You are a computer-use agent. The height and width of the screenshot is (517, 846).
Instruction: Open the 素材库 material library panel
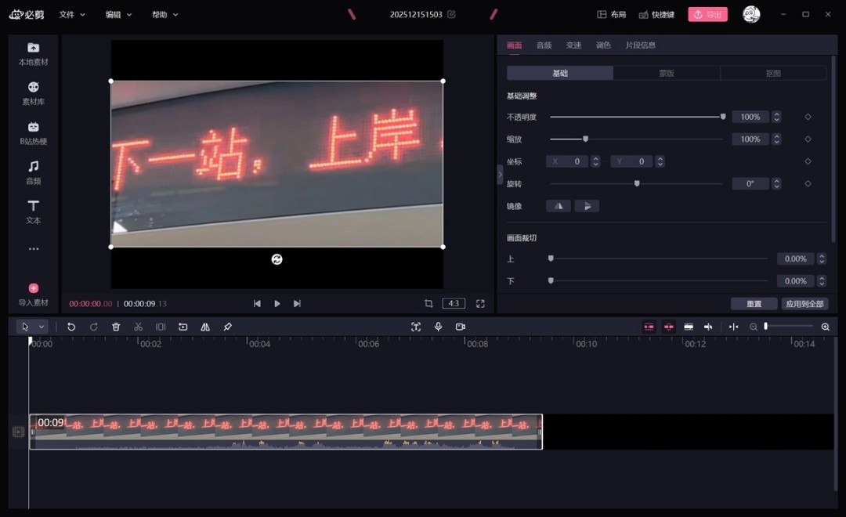[x=33, y=92]
